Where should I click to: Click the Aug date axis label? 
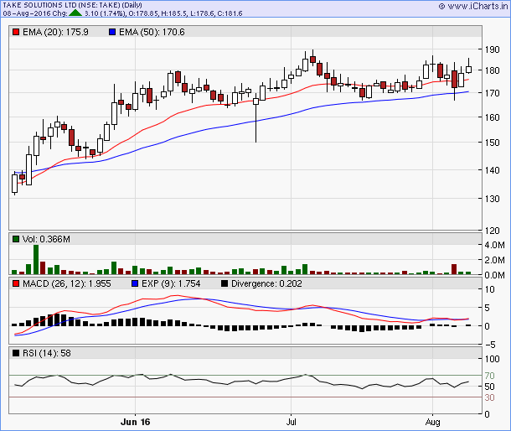pos(432,422)
